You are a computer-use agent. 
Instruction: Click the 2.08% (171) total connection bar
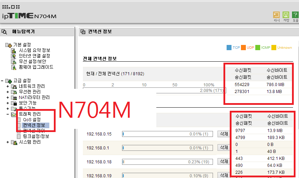pyautogui.click(x=155, y=91)
